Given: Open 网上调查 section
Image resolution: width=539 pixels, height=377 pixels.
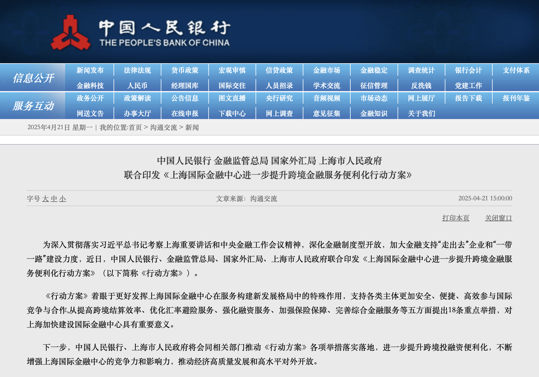Looking at the screenshot, I should coord(279,114).
